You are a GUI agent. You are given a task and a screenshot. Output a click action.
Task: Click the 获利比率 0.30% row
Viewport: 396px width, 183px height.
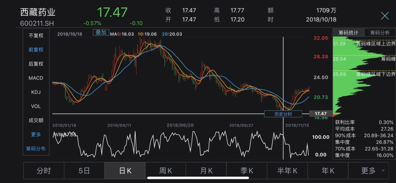point(364,122)
